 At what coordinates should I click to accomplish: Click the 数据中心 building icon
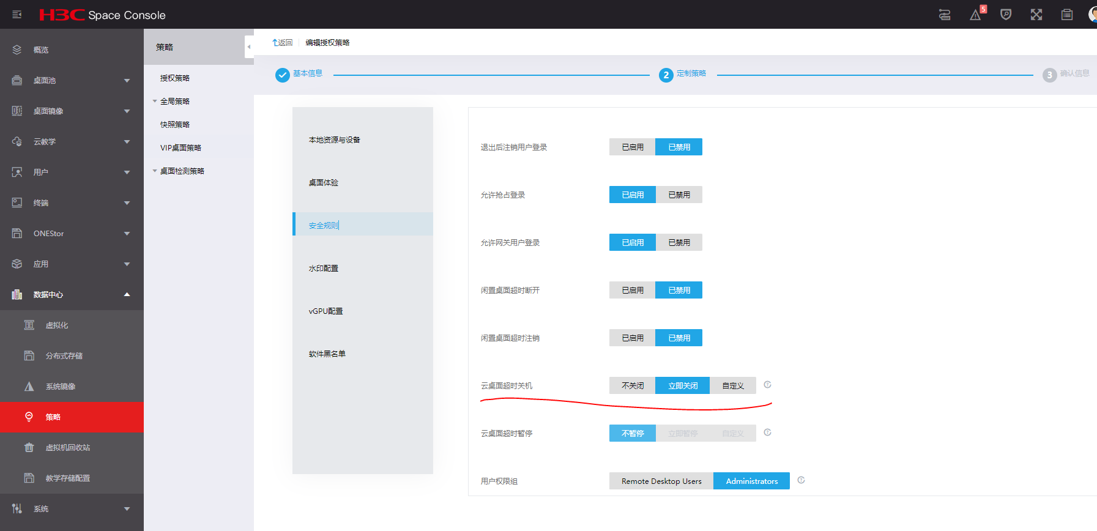pos(17,294)
